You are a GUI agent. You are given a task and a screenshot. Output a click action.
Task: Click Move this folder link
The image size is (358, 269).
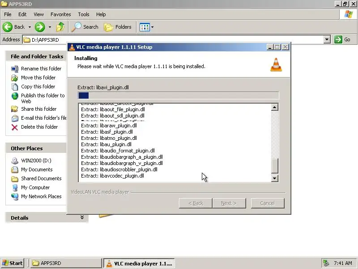[38, 78]
